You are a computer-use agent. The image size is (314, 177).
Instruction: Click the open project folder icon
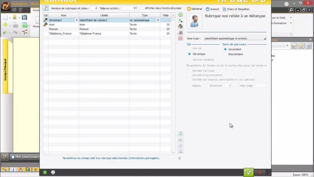click(15, 17)
